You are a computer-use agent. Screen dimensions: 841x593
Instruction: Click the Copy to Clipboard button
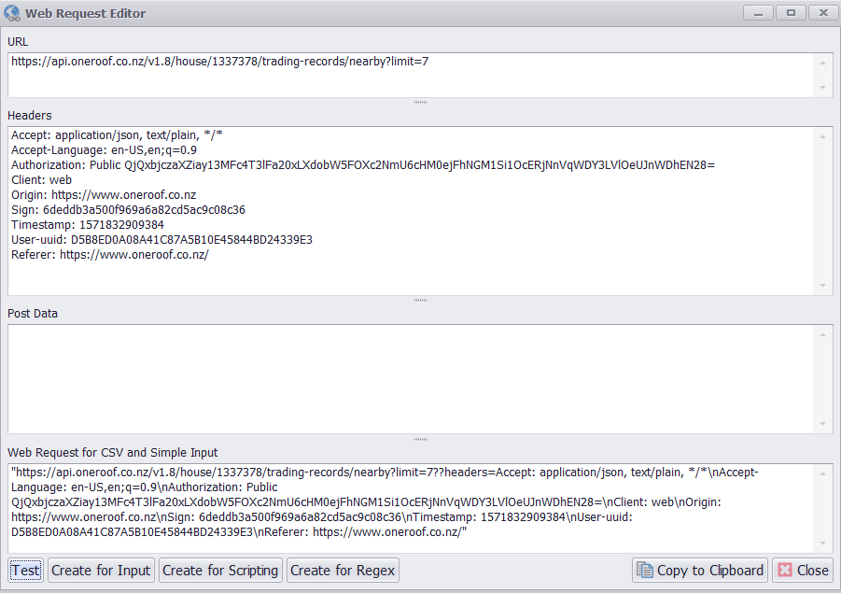[700, 571]
